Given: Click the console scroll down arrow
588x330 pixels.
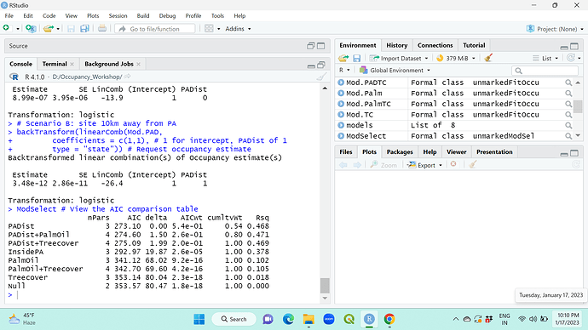Looking at the screenshot, I should click(x=326, y=299).
